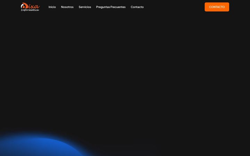The height and width of the screenshot is (156, 250).
Task: Open the Servicios nav link
Action: click(85, 7)
